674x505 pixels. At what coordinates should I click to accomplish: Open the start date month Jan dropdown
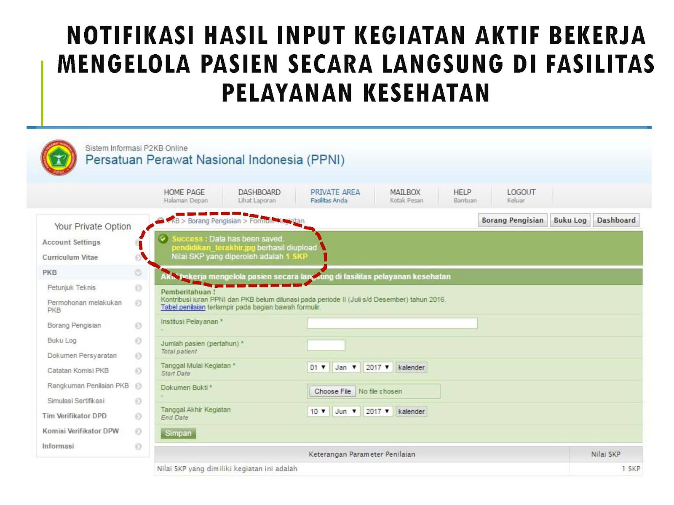[346, 367]
